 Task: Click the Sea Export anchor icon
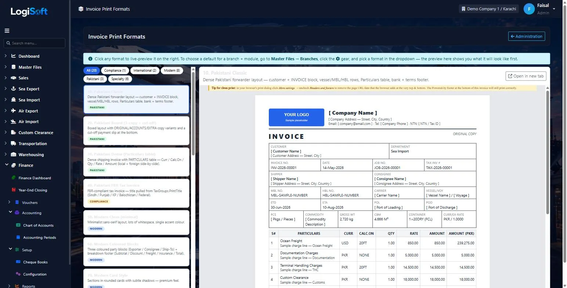coord(14,89)
